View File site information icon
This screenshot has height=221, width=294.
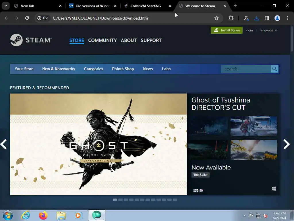coord(43,18)
